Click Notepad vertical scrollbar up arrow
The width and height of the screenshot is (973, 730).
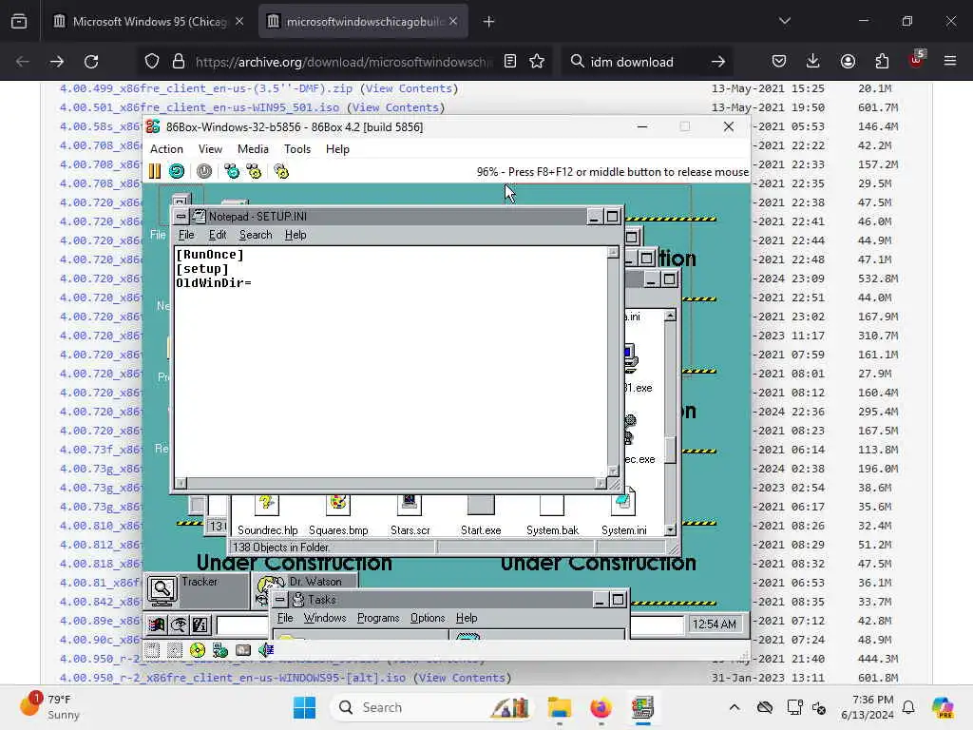(x=613, y=252)
